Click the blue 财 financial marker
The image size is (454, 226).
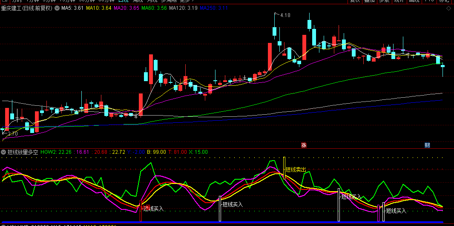coord(427,145)
